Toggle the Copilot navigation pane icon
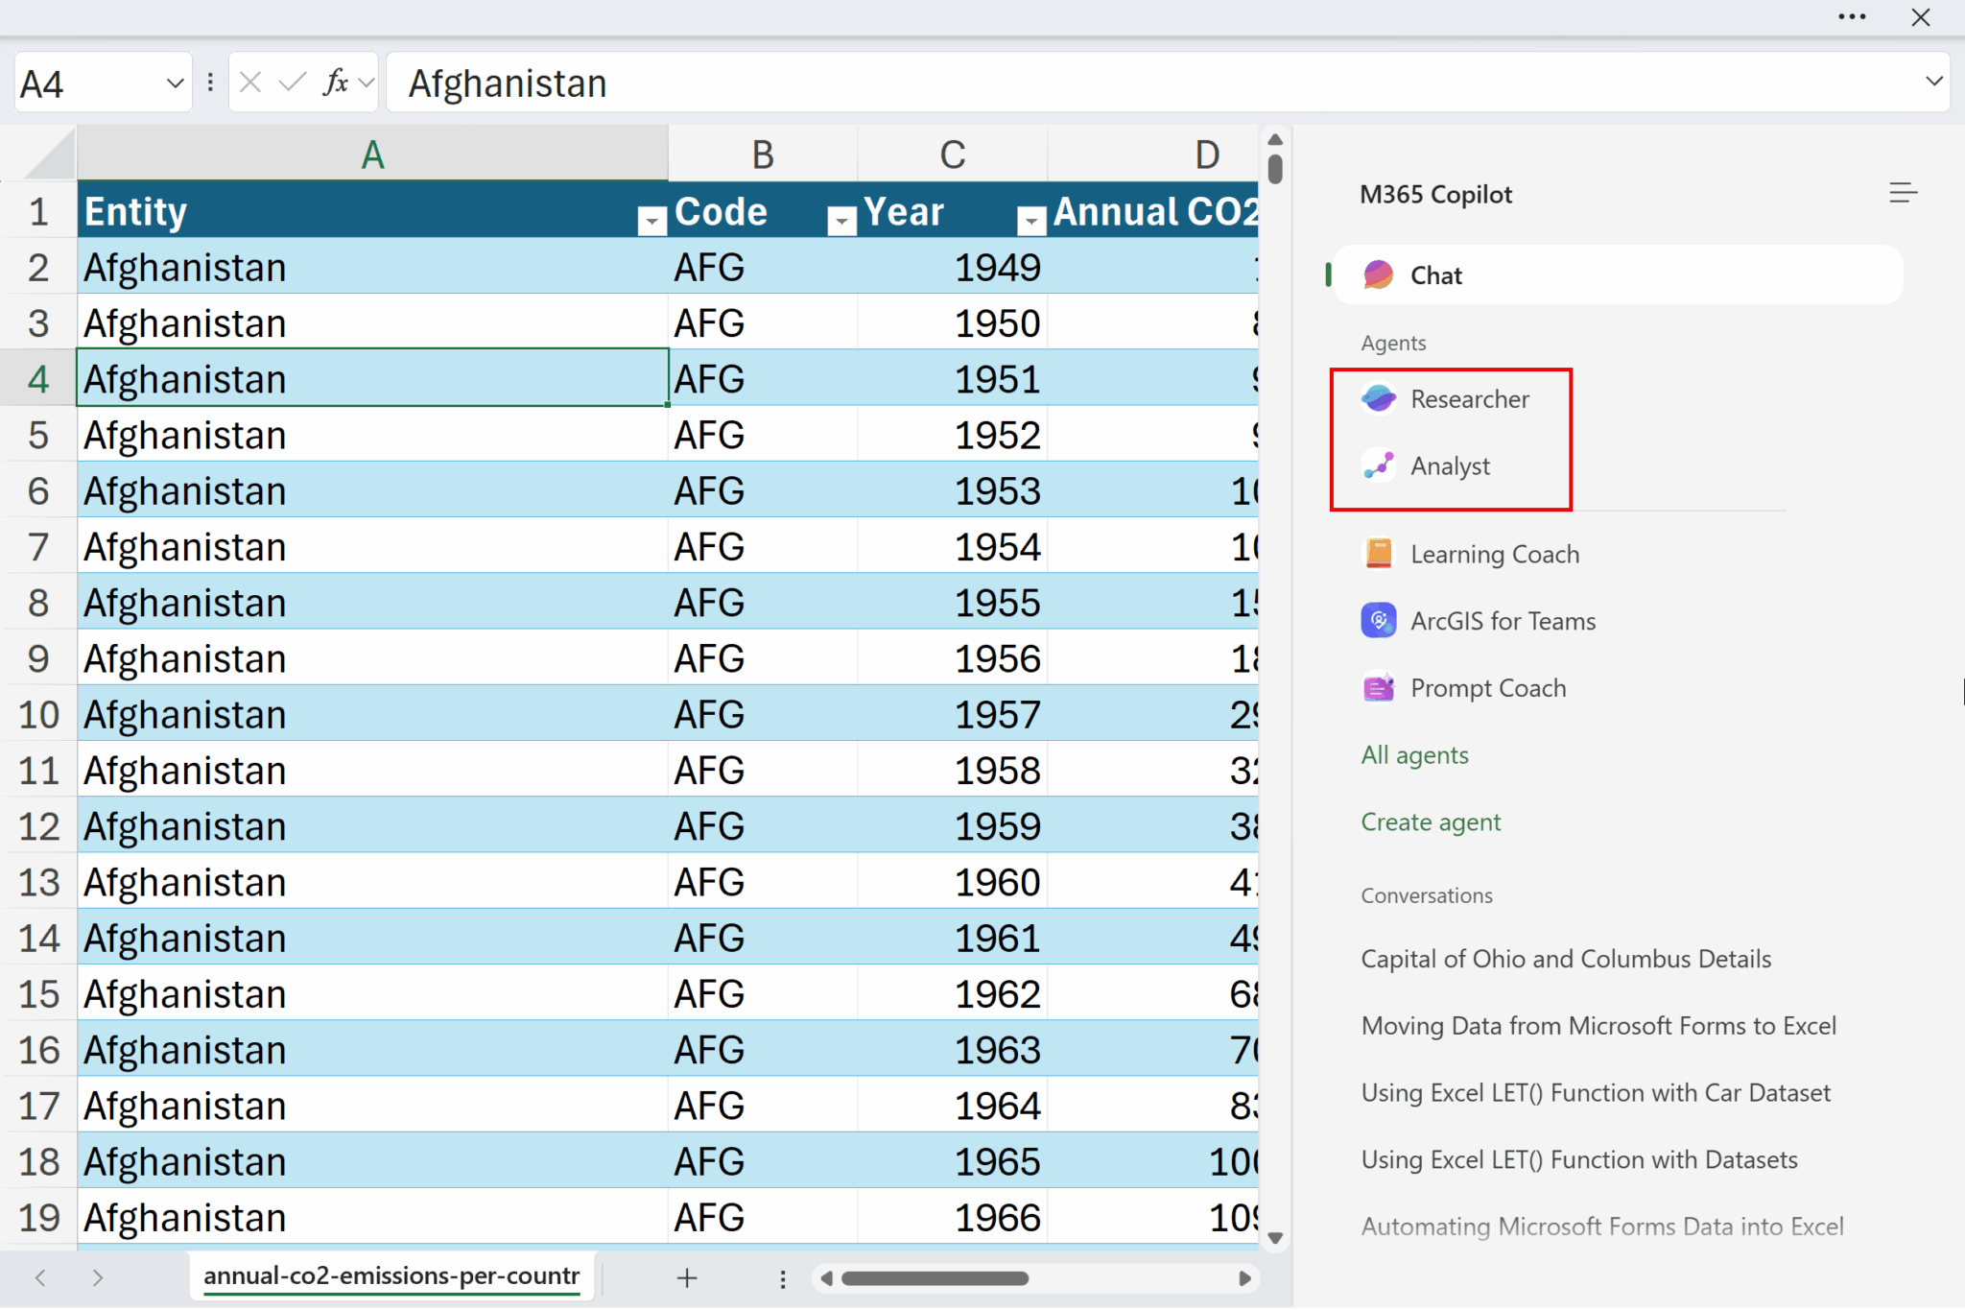Image resolution: width=1965 pixels, height=1310 pixels. click(x=1903, y=193)
